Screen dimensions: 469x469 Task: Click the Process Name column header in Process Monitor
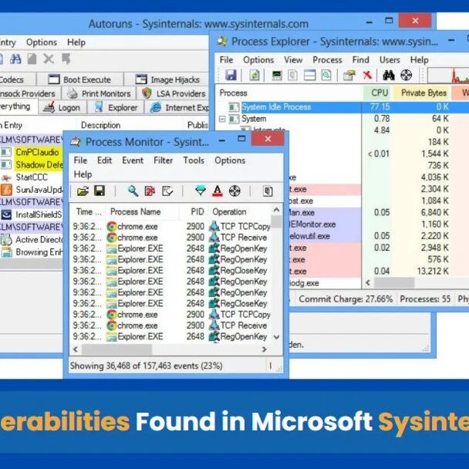pos(143,212)
